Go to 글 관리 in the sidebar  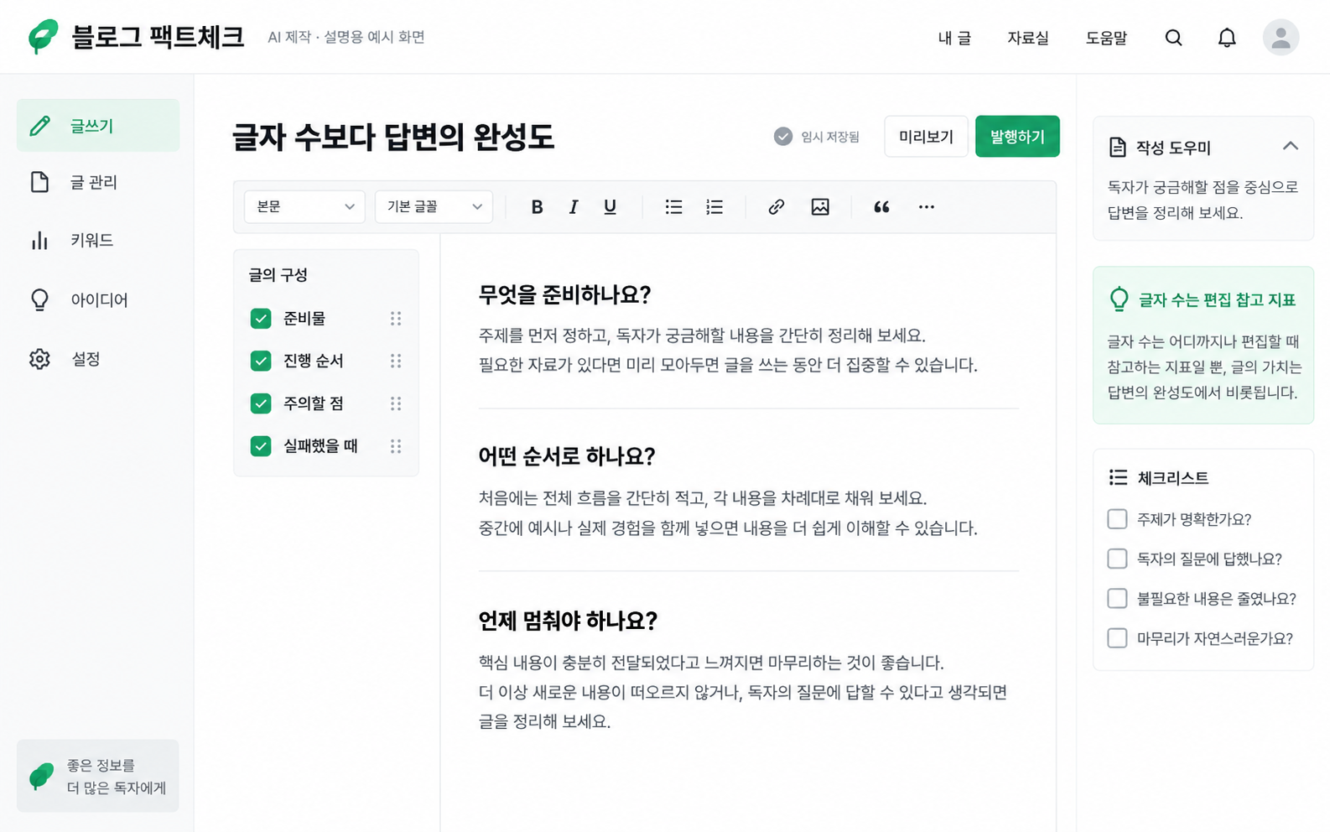tap(98, 182)
